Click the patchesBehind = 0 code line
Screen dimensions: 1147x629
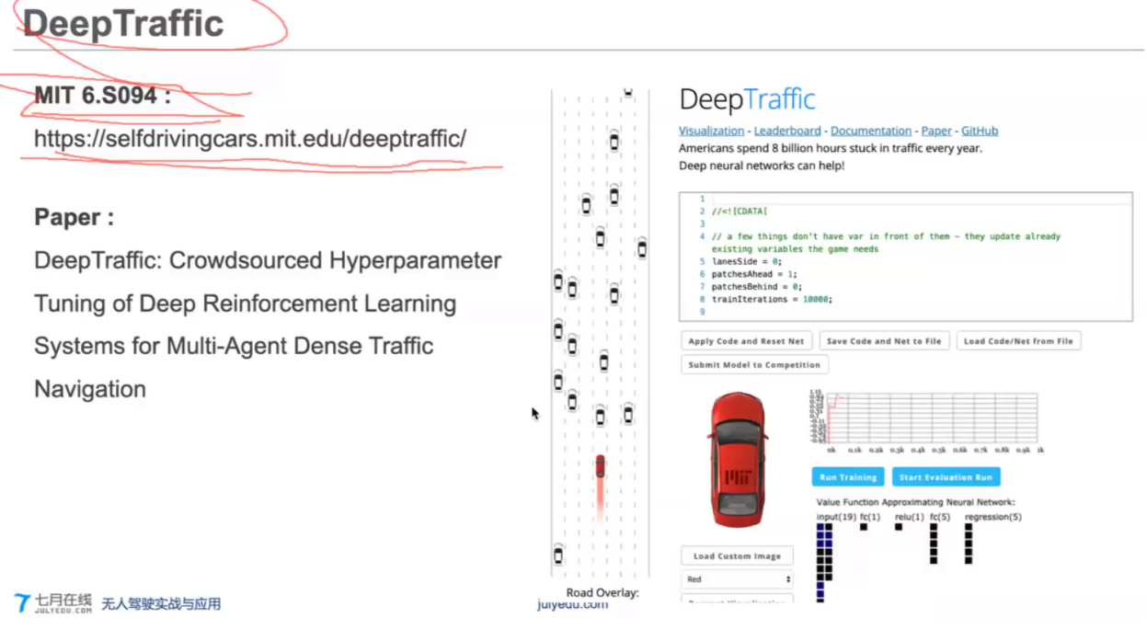point(757,286)
